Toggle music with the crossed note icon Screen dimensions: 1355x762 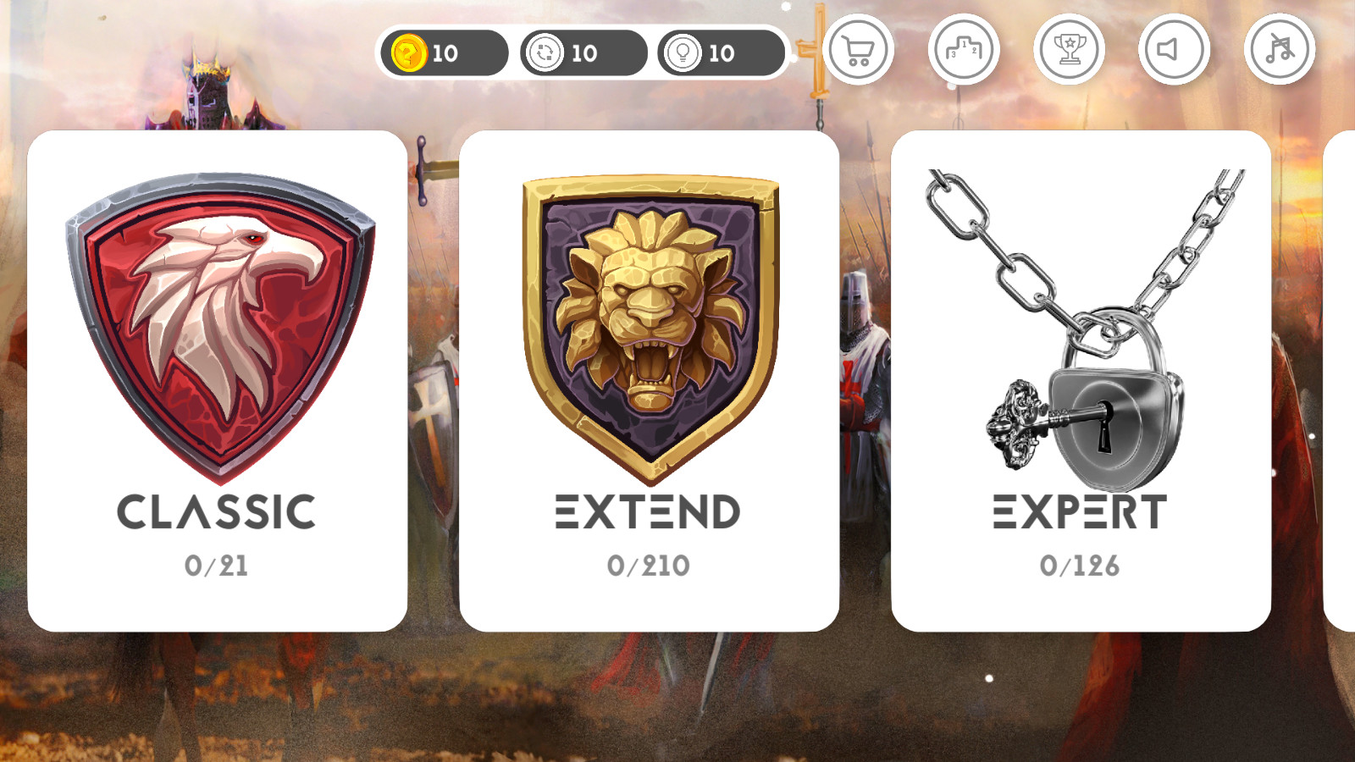pos(1279,49)
